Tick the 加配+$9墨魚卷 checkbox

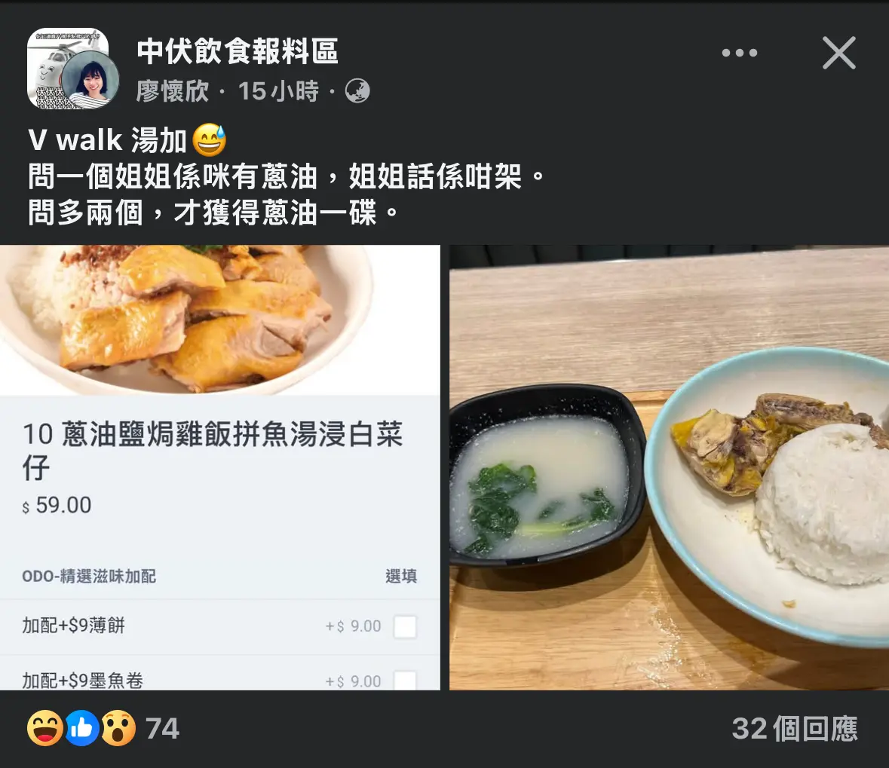tap(405, 680)
